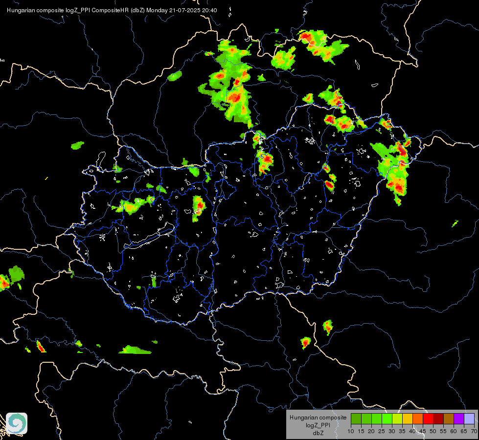Select the 35–40 dBZ yellow swatch
This screenshot has width=479, height=440.
pyautogui.click(x=408, y=418)
